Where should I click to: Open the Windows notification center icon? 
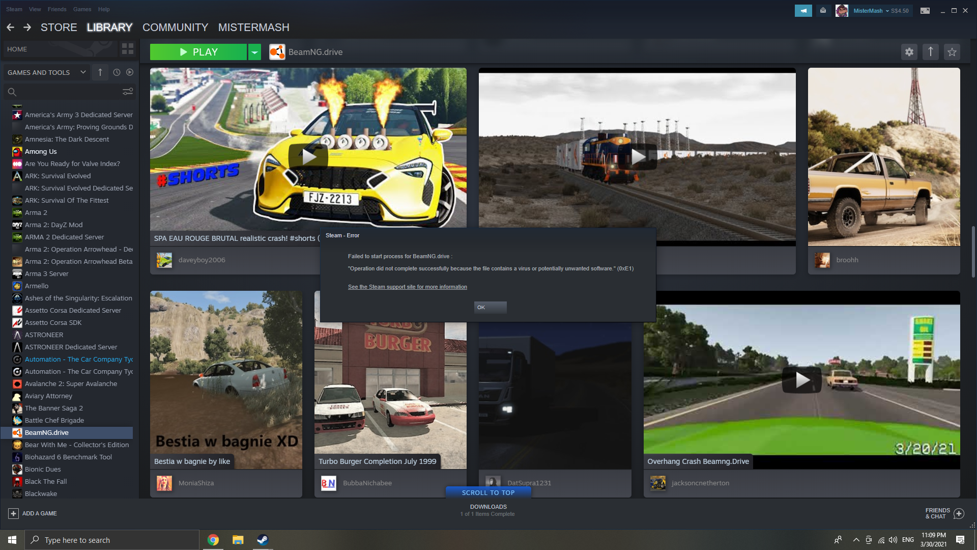pyautogui.click(x=960, y=540)
